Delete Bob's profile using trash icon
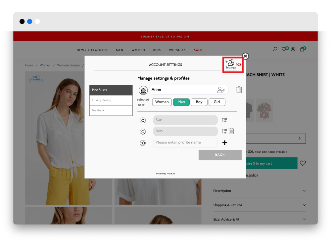Screen dimensions: 331x248 pos(231,131)
